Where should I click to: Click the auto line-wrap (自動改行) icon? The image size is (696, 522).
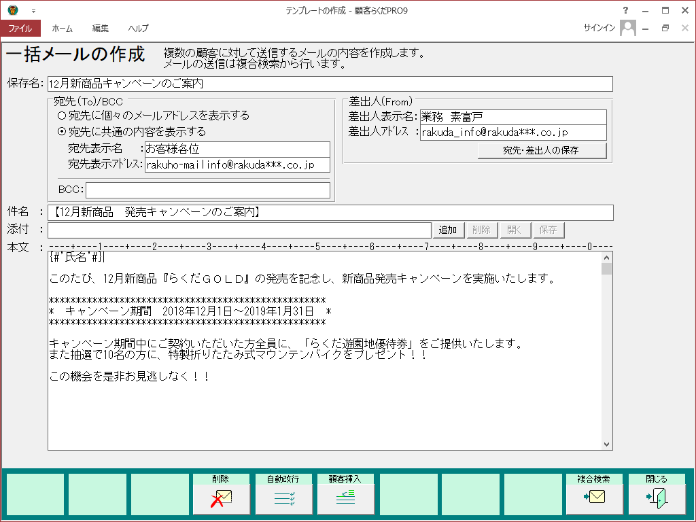pos(283,499)
